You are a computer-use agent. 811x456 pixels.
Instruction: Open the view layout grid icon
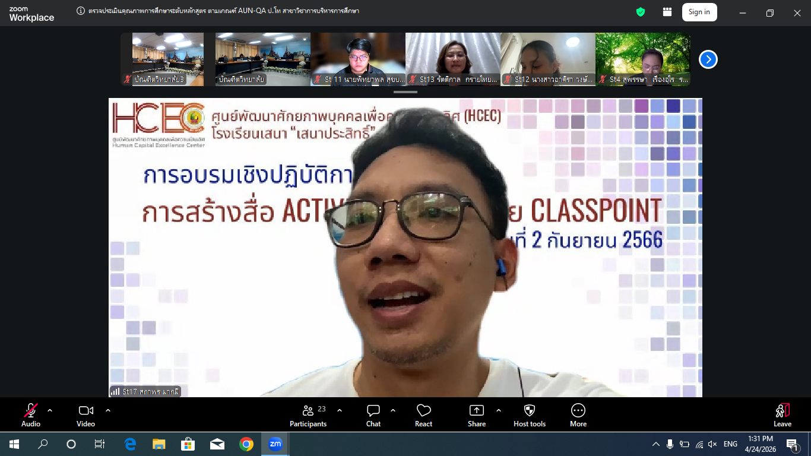coord(667,12)
